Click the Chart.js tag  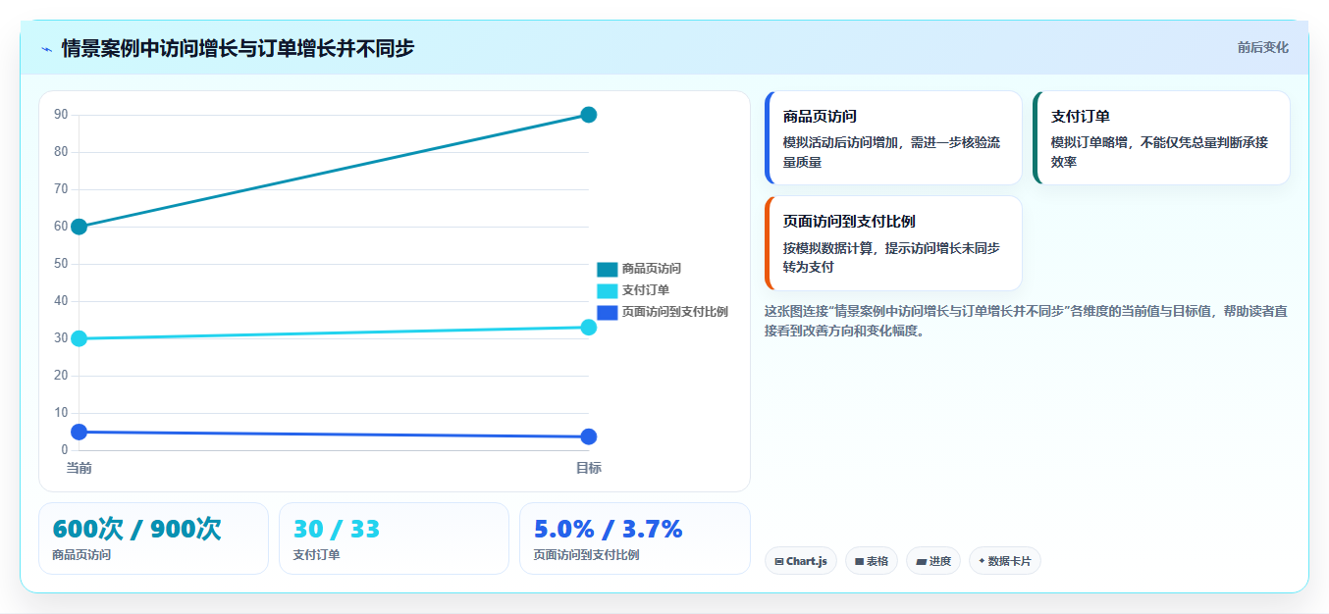pyautogui.click(x=800, y=561)
